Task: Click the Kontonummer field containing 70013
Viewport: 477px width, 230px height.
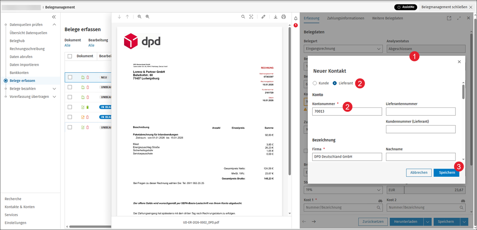Action: pos(347,111)
